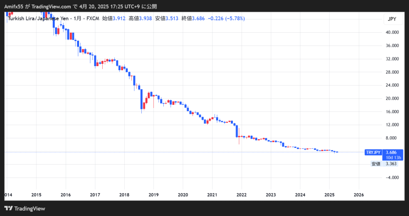Click the FXCM data source label
This screenshot has height=216, width=409.
(93, 18)
